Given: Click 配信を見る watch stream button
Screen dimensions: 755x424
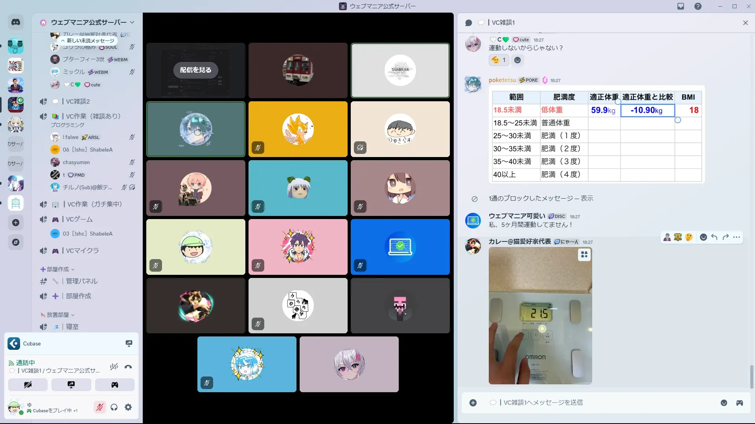Looking at the screenshot, I should point(195,70).
